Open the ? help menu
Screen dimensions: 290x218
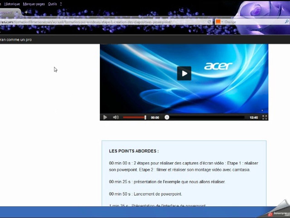(x=61, y=4)
